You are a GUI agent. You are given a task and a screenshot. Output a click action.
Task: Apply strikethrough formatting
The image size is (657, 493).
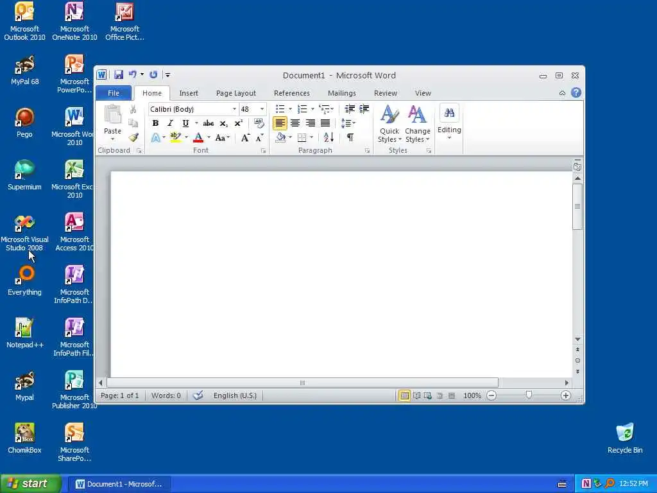tap(209, 123)
